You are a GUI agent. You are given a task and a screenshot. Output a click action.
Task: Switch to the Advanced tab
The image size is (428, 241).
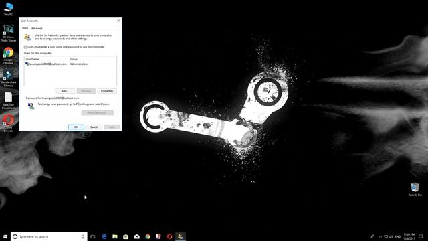(37, 28)
